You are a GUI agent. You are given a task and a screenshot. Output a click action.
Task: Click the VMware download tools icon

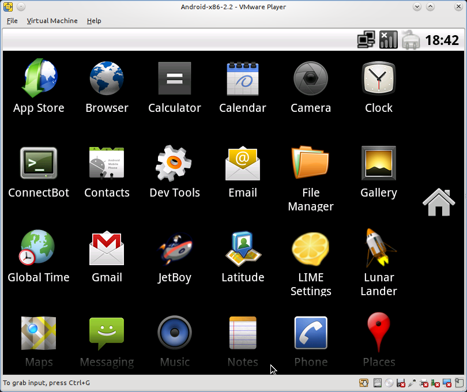[x=364, y=383]
